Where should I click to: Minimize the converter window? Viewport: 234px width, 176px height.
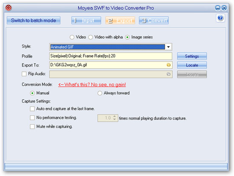coord(217,8)
